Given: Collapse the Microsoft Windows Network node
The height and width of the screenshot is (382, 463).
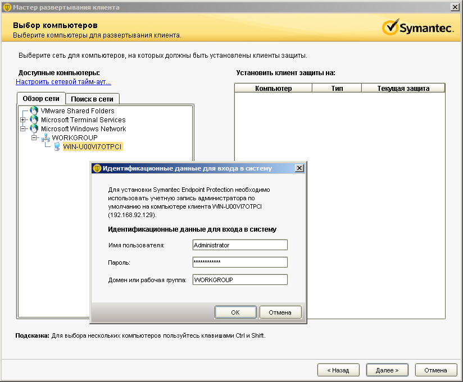Looking at the screenshot, I should point(22,128).
